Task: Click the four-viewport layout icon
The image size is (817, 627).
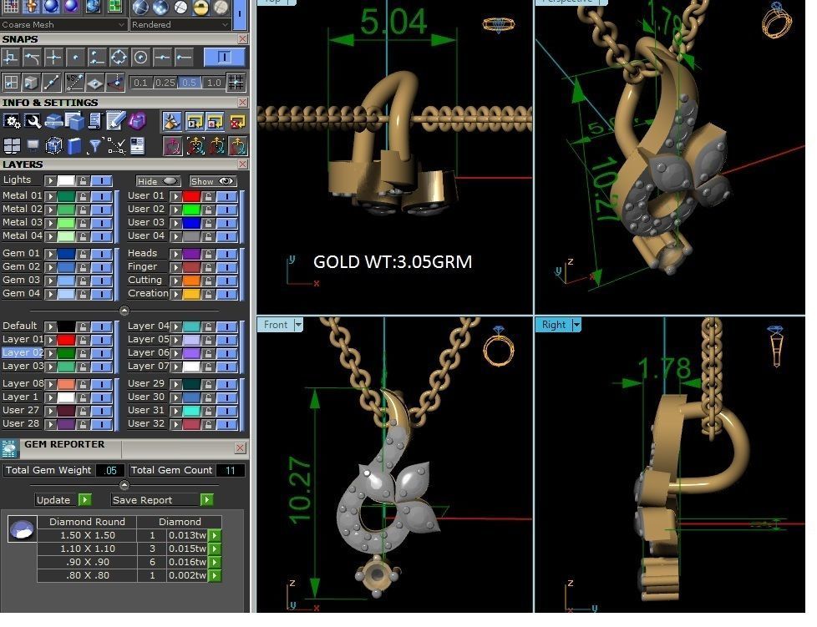Action: point(12,146)
